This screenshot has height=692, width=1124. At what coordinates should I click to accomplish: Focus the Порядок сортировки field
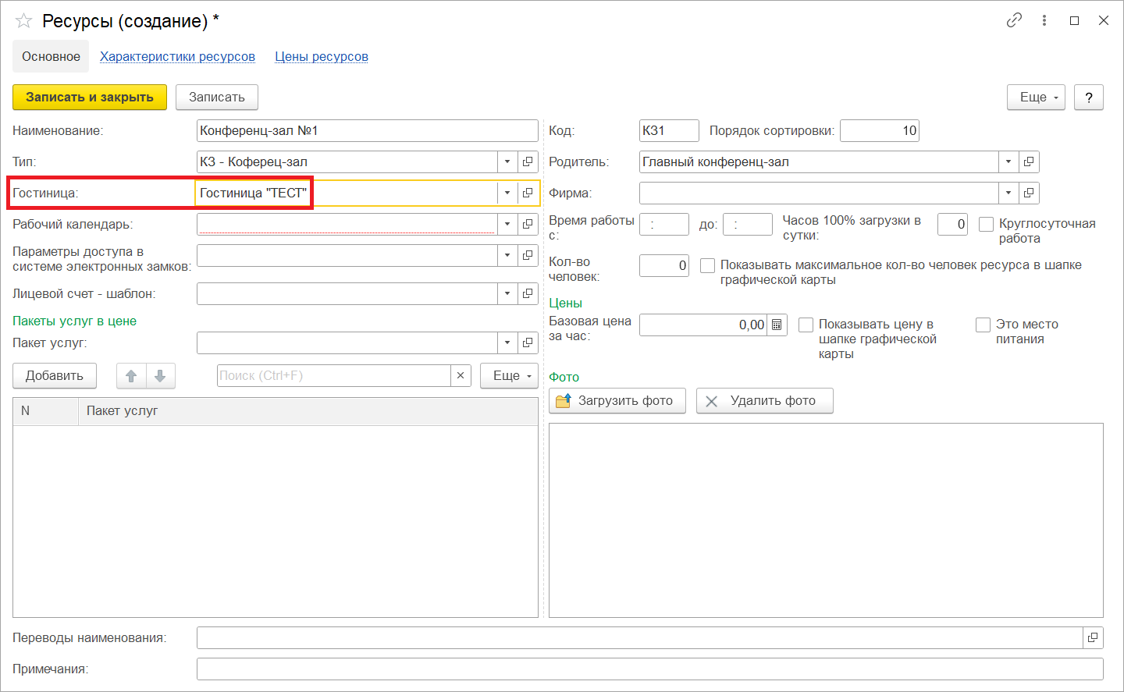click(880, 130)
